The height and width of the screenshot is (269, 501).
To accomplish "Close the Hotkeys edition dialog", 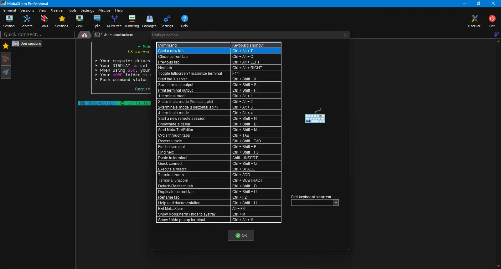I will tap(345, 35).
